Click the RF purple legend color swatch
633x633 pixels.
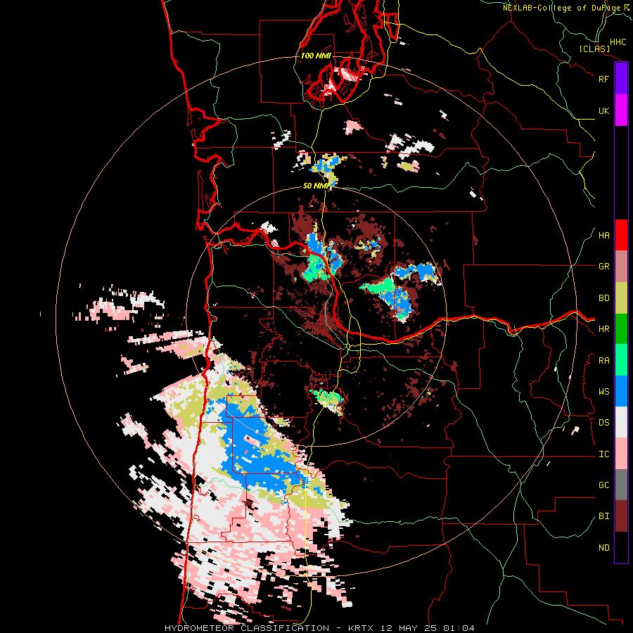[621, 79]
